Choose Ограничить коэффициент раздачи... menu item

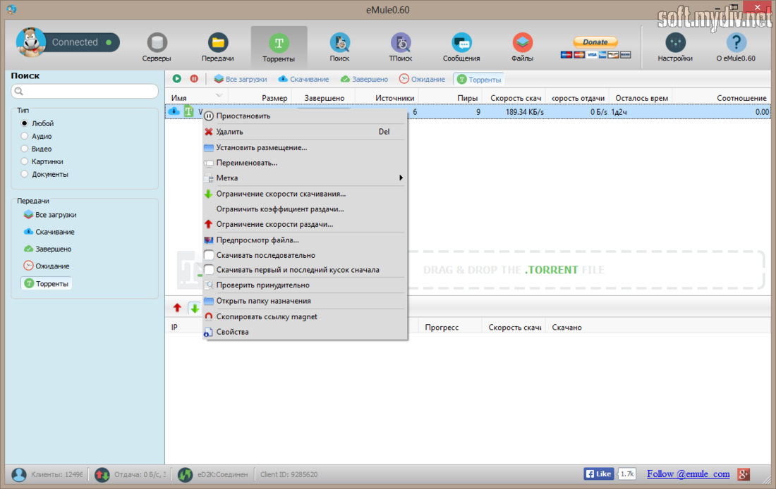pyautogui.click(x=305, y=209)
